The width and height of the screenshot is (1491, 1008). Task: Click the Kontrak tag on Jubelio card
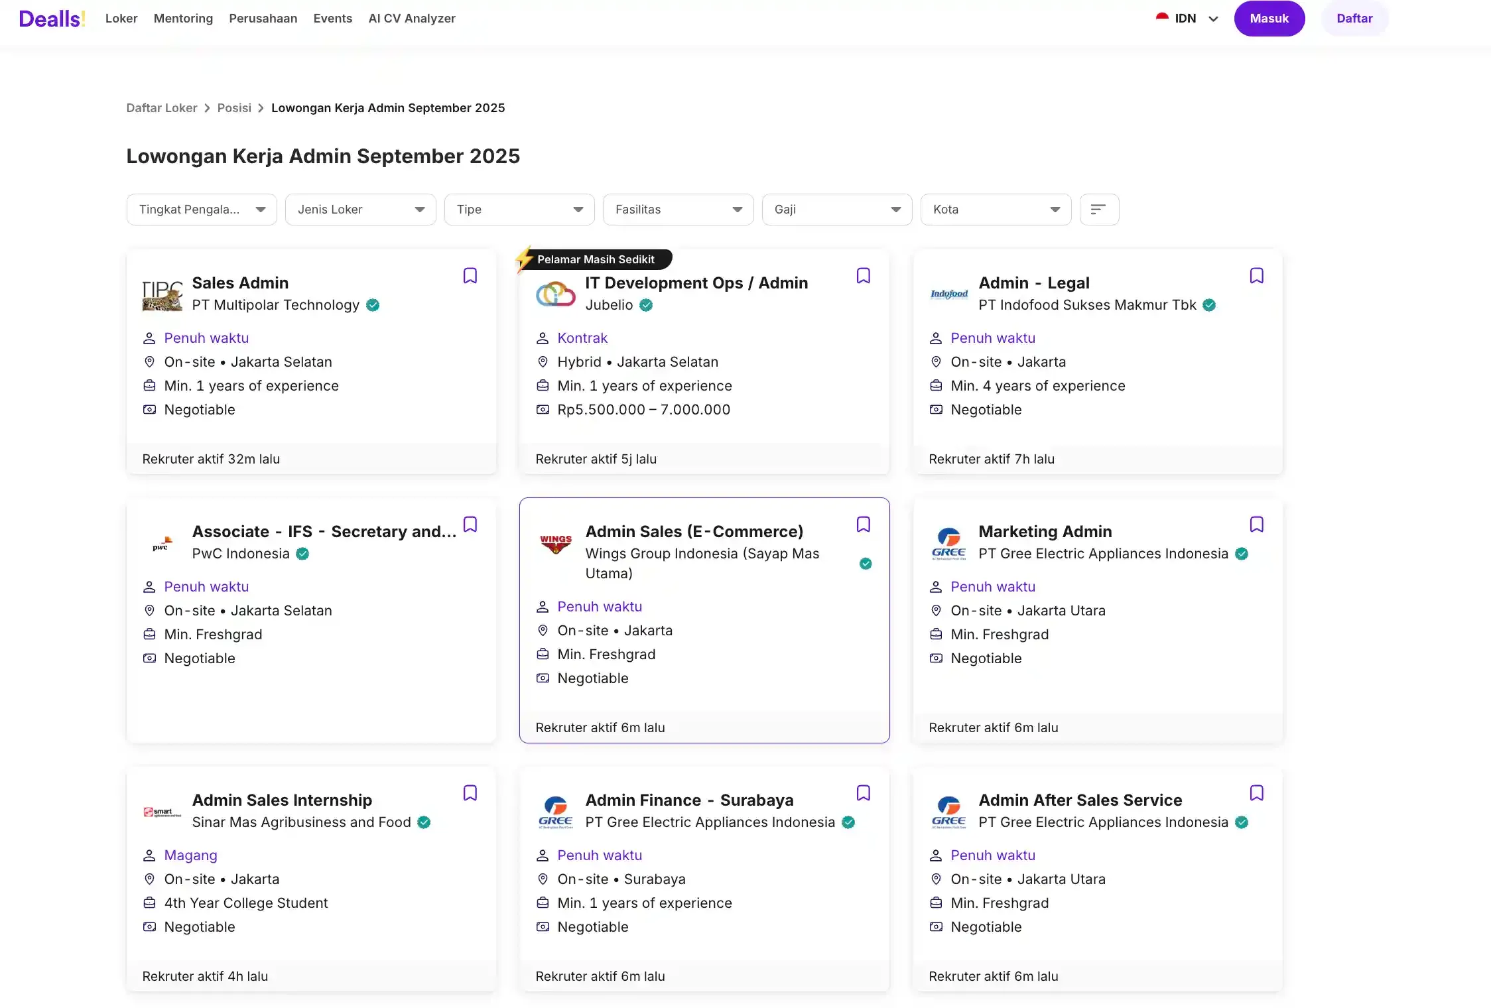tap(582, 338)
